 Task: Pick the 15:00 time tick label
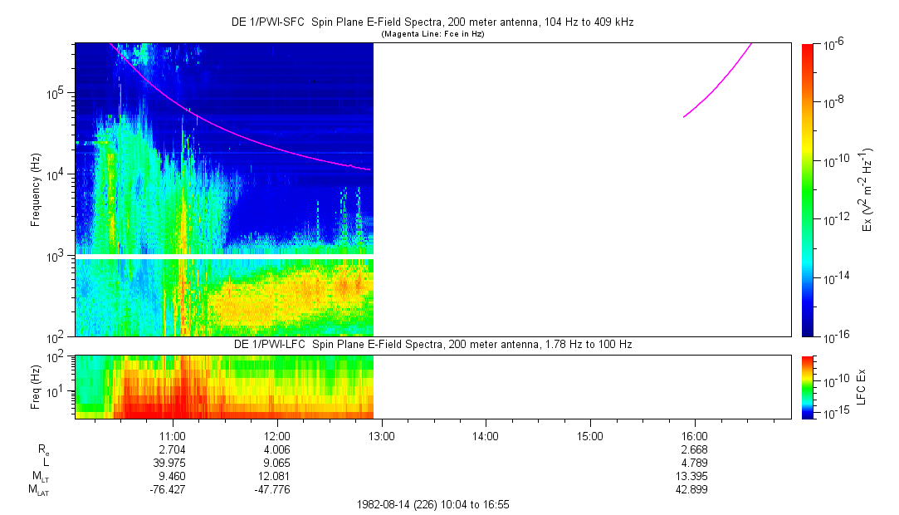click(589, 435)
